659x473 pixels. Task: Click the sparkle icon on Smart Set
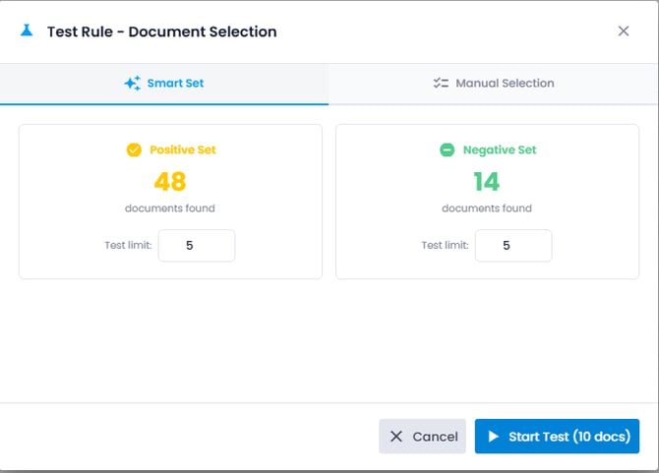click(133, 84)
